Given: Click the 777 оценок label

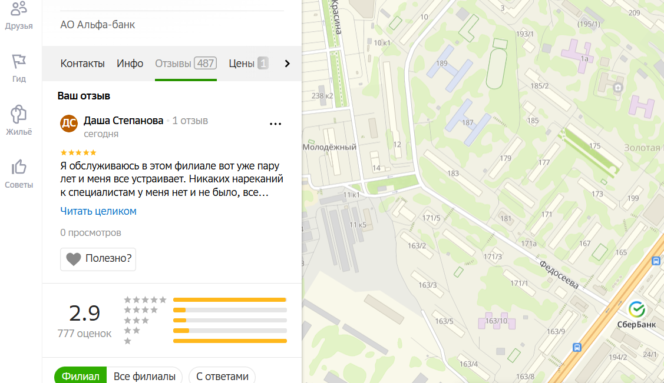Looking at the screenshot, I should tap(84, 334).
